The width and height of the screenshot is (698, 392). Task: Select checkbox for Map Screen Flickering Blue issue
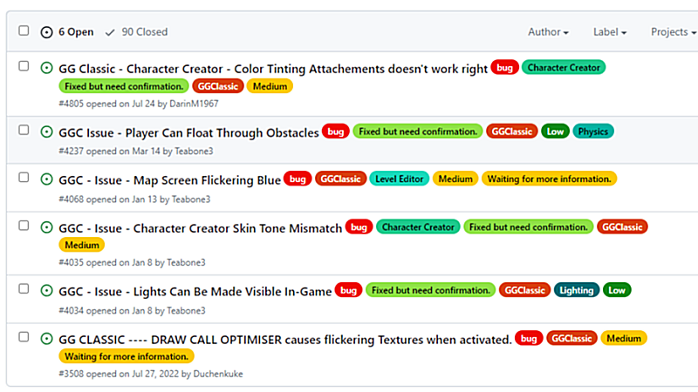[24, 178]
